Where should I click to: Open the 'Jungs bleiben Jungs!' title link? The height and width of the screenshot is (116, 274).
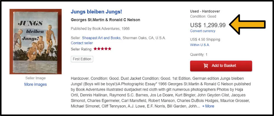[x=96, y=12]
